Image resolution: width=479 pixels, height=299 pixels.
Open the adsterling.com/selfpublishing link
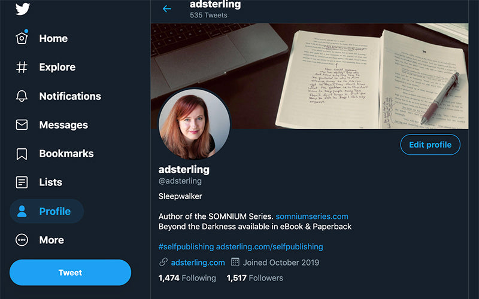269,246
